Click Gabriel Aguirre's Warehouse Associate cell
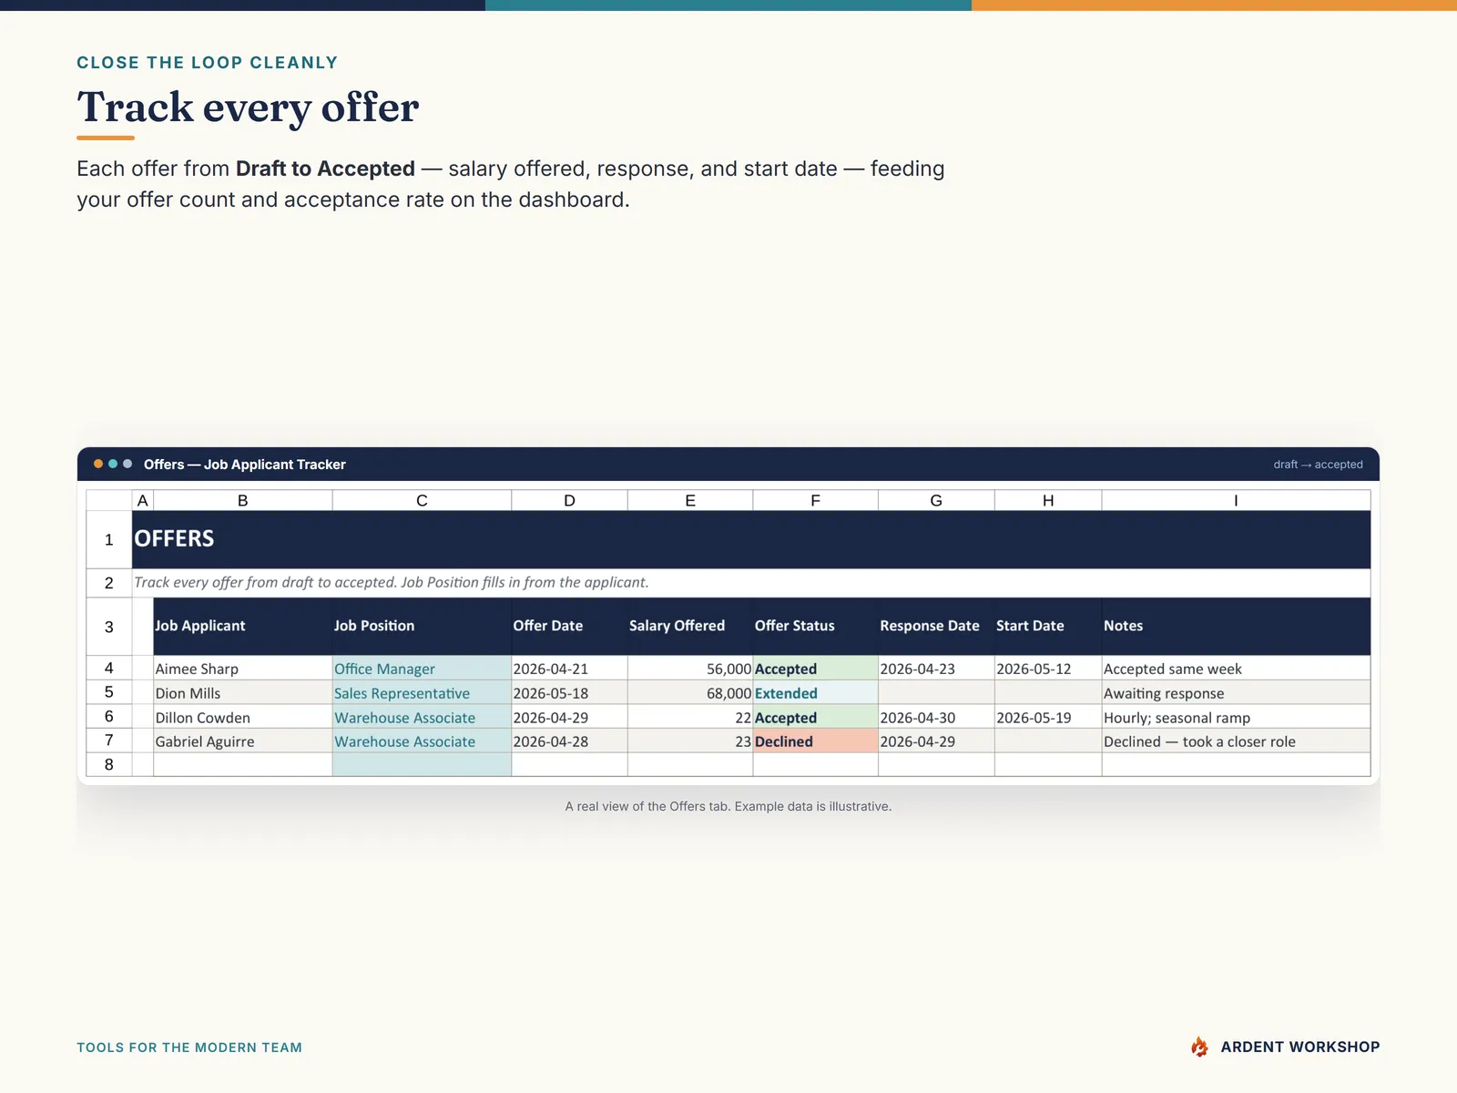 (x=422, y=741)
